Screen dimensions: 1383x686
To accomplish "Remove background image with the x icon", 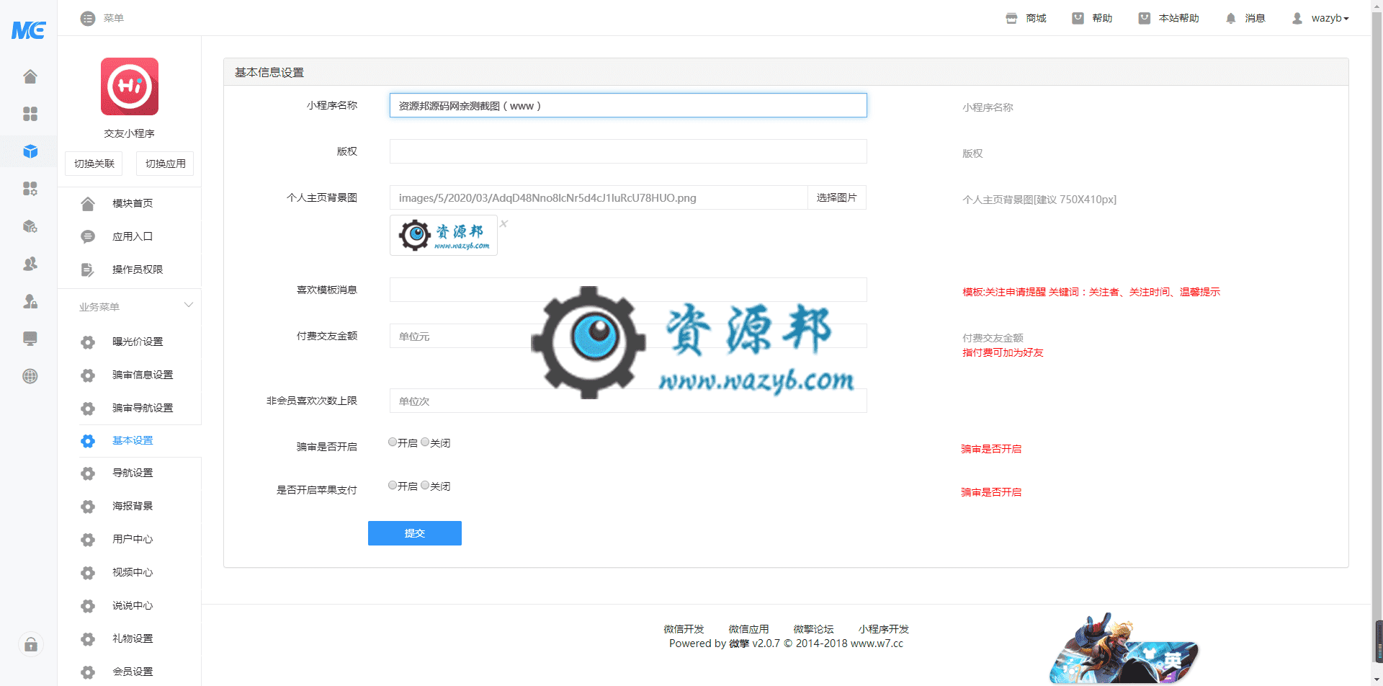I will [503, 223].
